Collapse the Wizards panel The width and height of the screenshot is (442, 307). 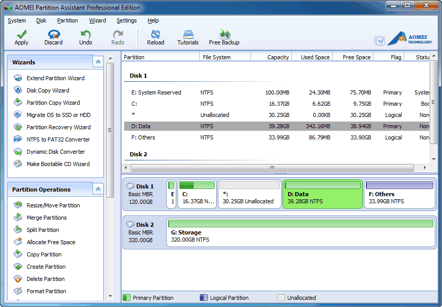98,62
